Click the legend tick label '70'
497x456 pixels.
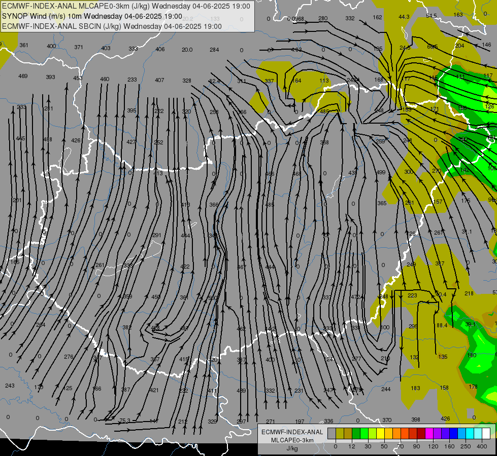(x=401, y=446)
